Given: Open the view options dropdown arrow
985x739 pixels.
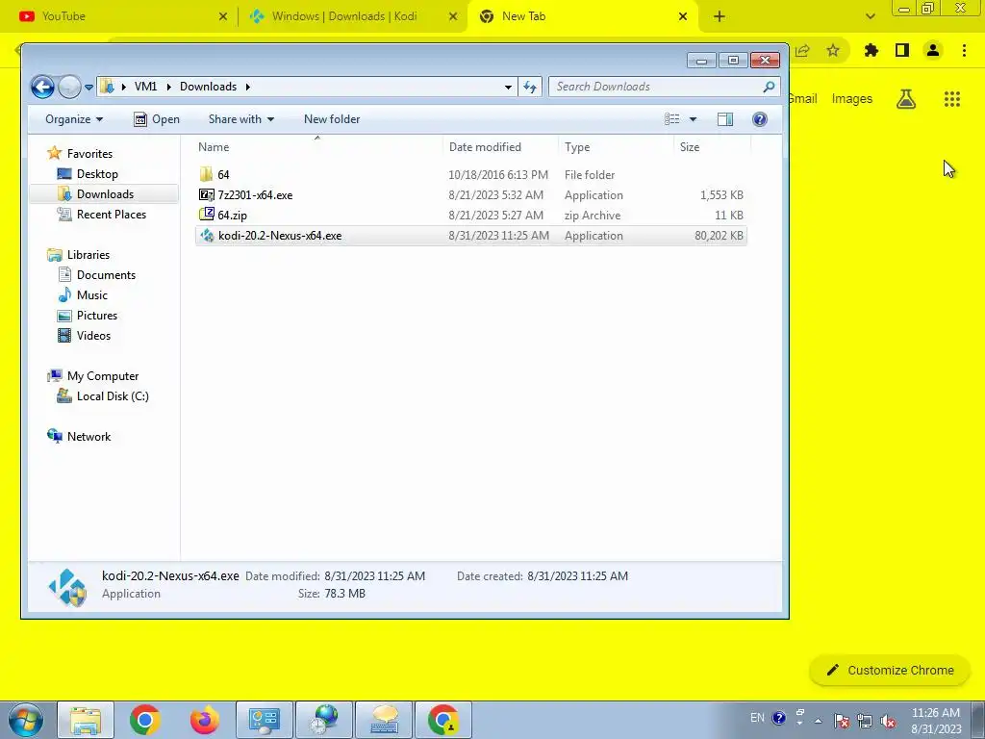Looking at the screenshot, I should [693, 119].
